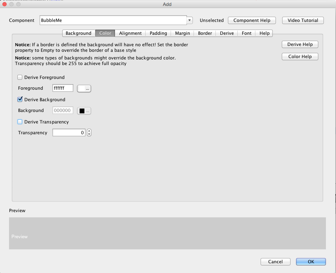Open the Alignment tab
336x273 pixels.
[x=130, y=33]
